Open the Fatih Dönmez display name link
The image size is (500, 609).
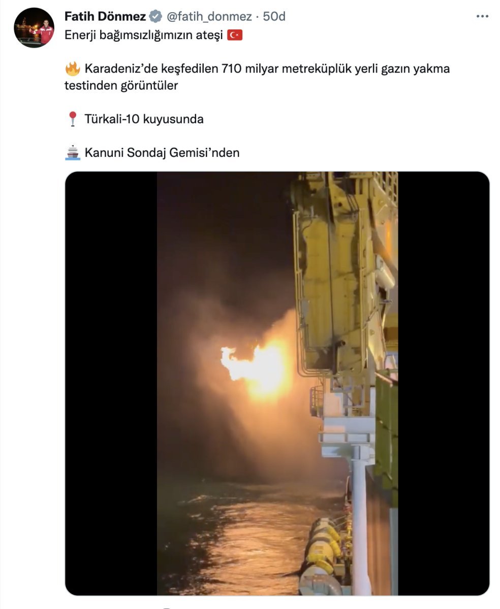106,17
